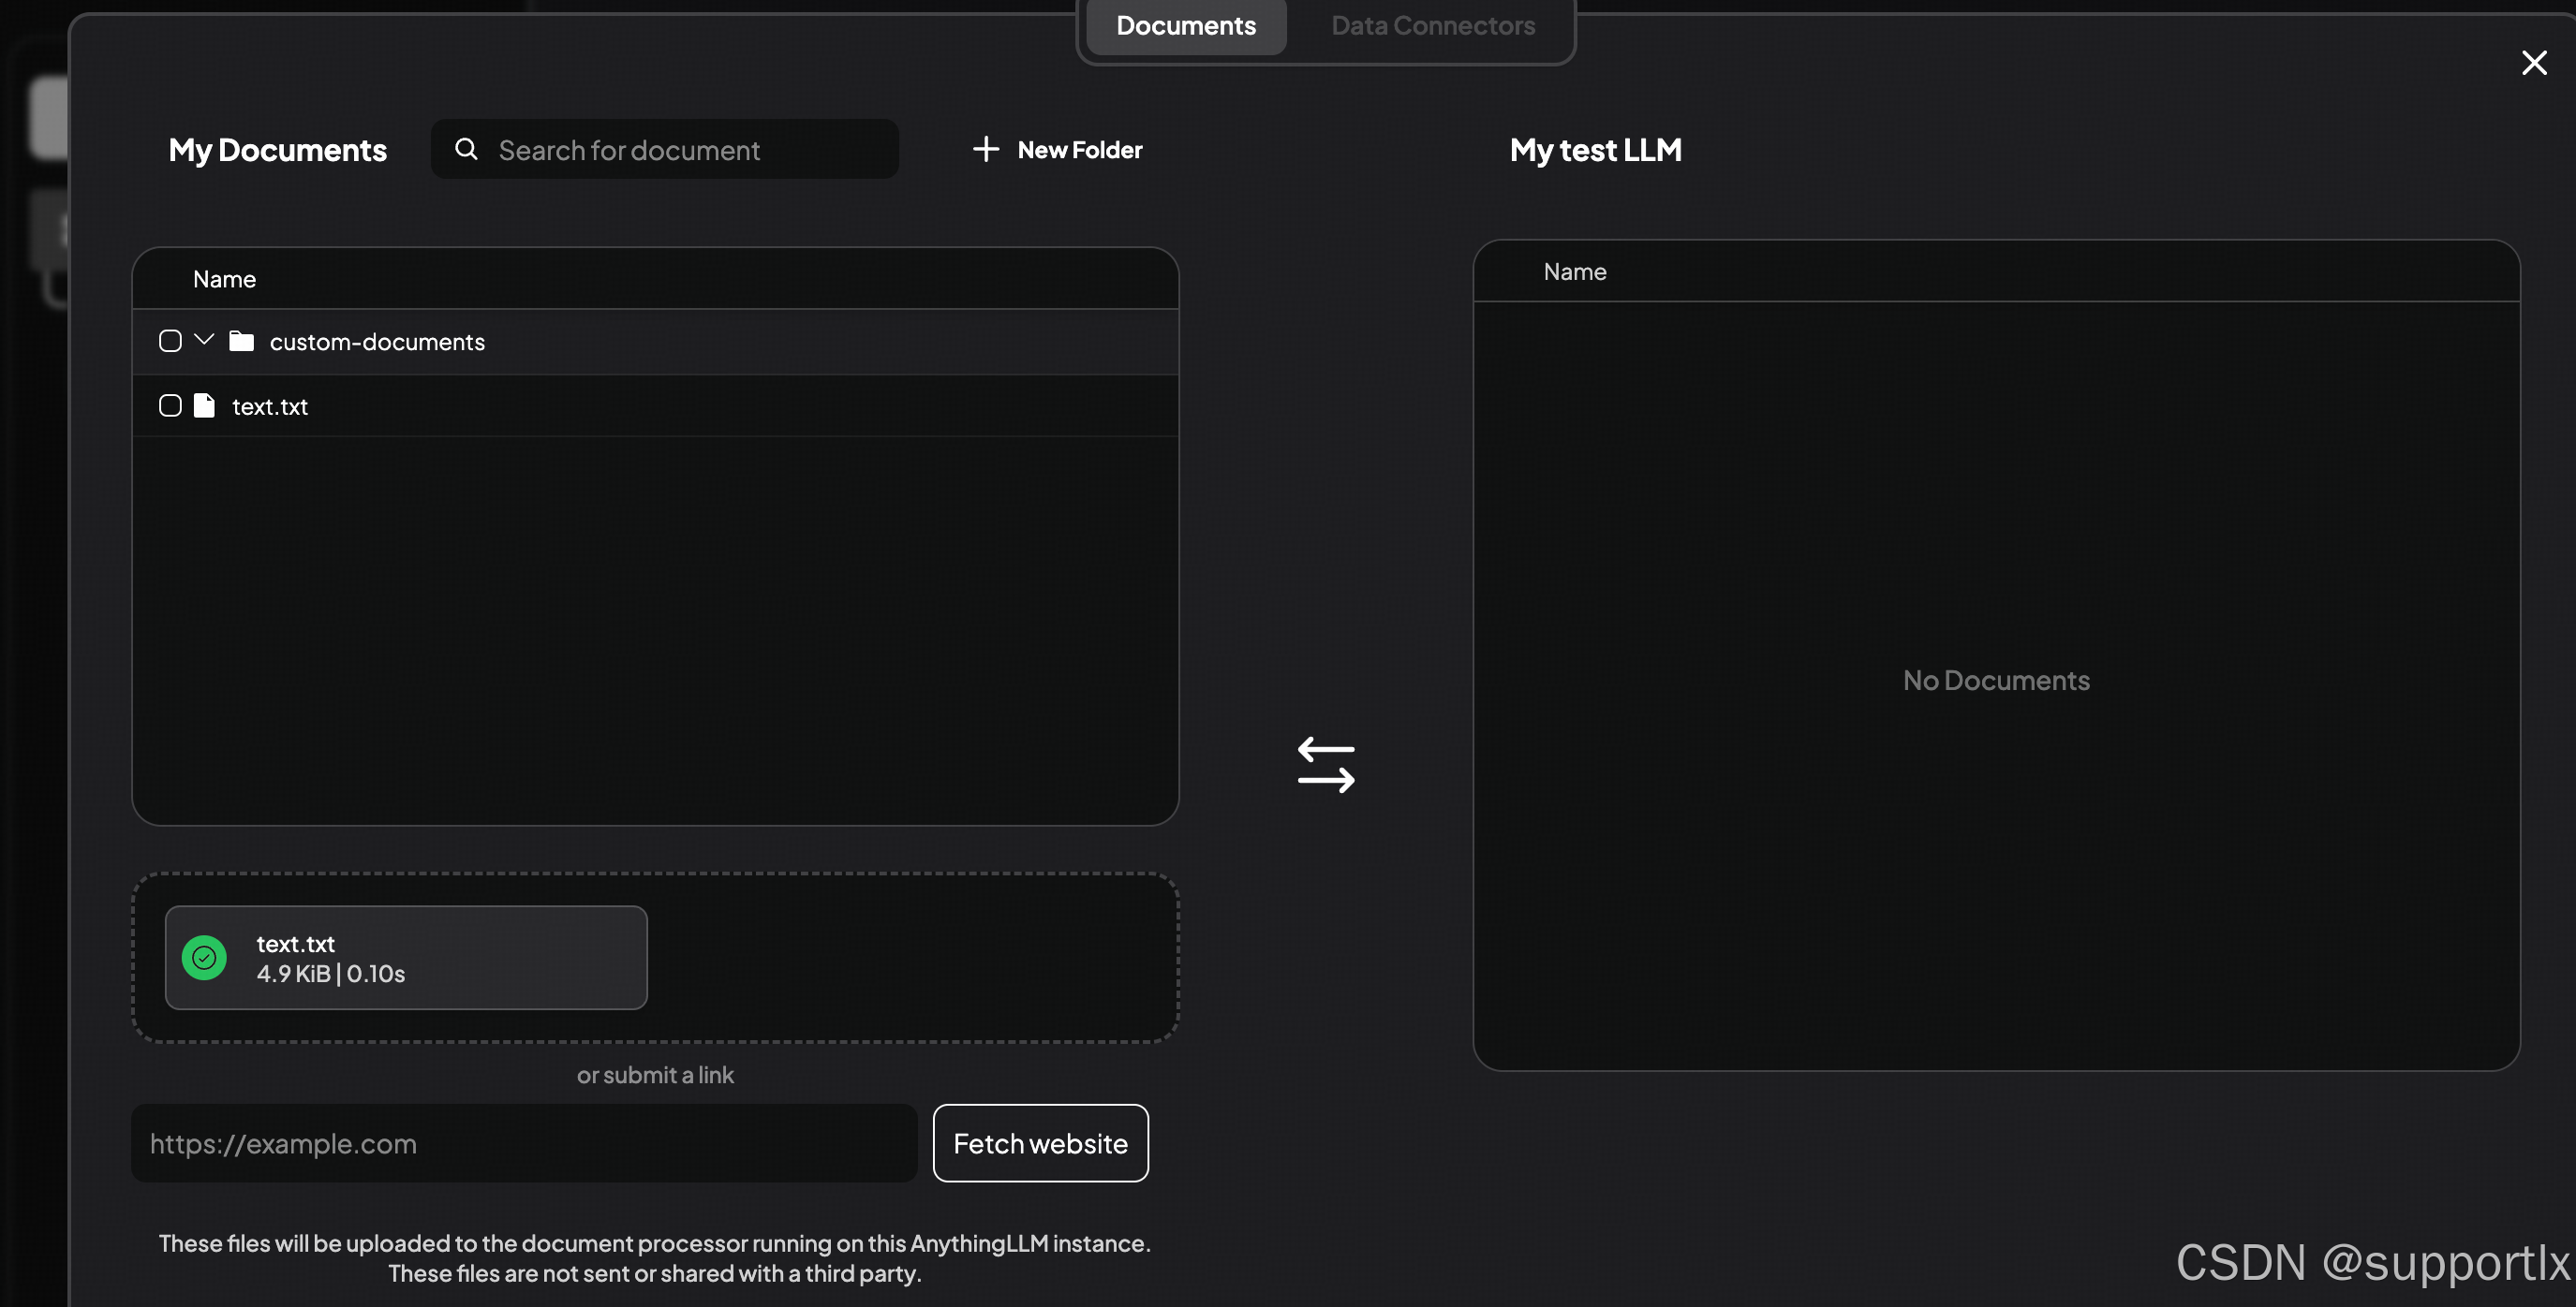Check the custom-documents folder checkbox
This screenshot has height=1307, width=2576.
[x=170, y=342]
